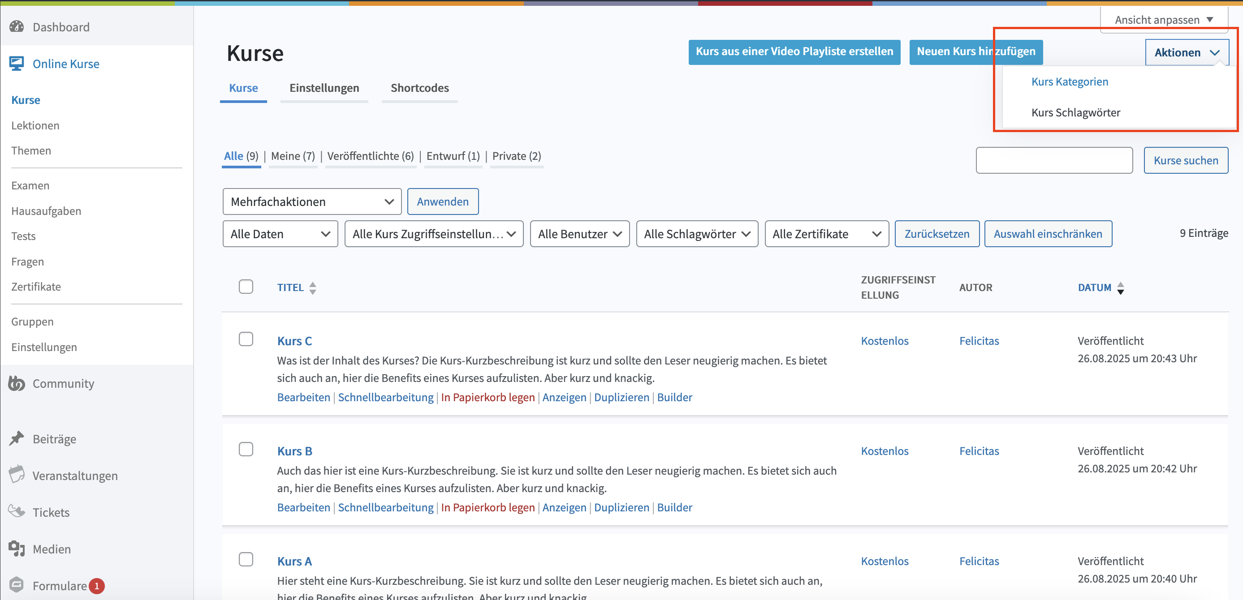
Task: Open the Kurs C title link
Action: click(294, 340)
